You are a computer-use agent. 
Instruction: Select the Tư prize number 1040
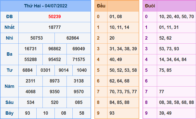tap(82, 70)
